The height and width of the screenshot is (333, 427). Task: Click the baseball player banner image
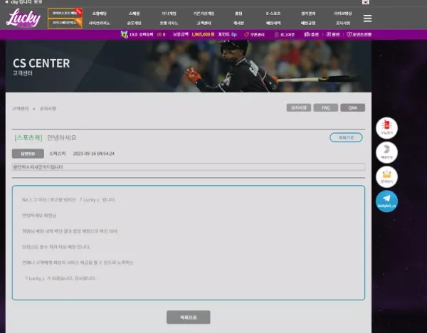(189, 66)
